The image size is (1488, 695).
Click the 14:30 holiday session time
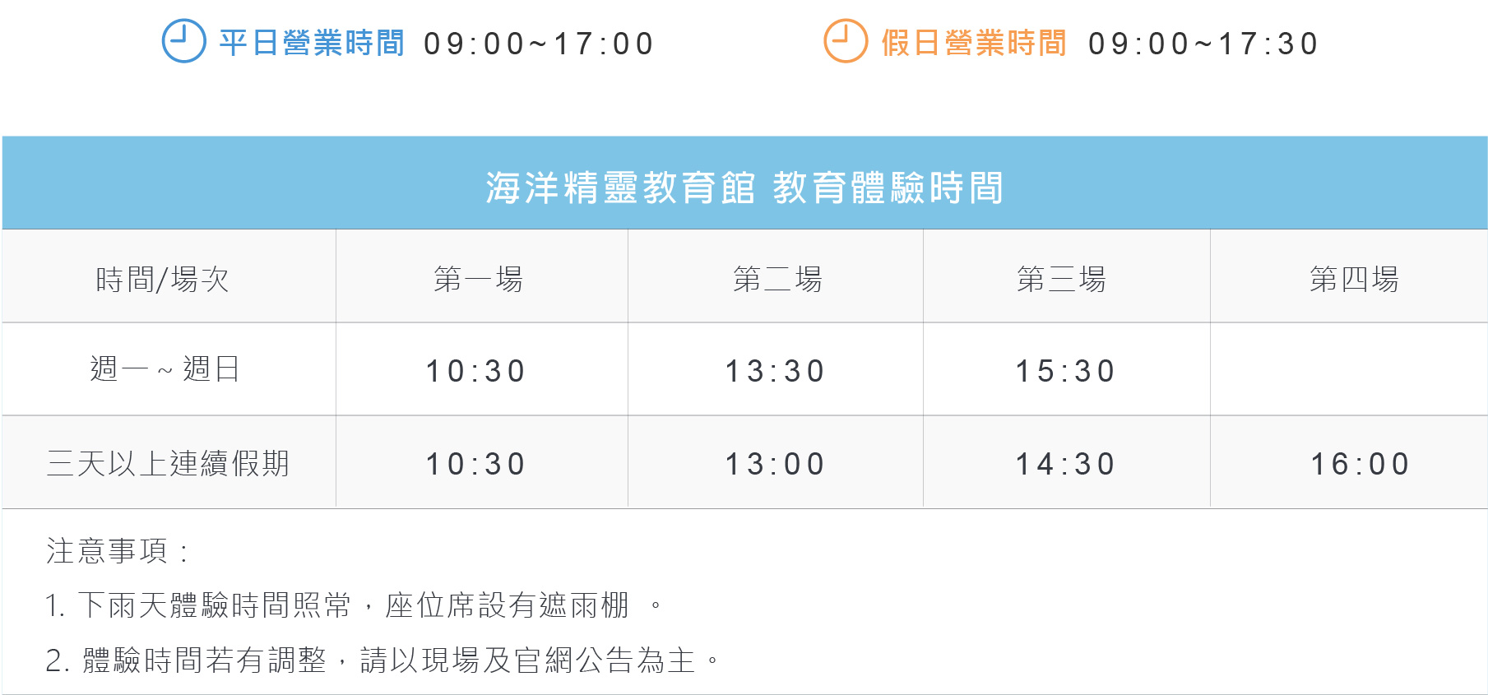point(1065,464)
